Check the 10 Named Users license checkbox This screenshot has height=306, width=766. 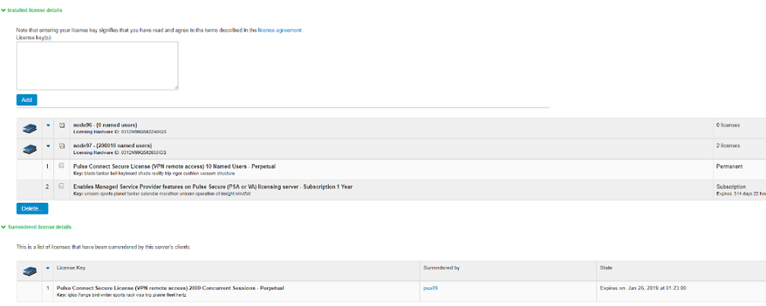coord(61,166)
